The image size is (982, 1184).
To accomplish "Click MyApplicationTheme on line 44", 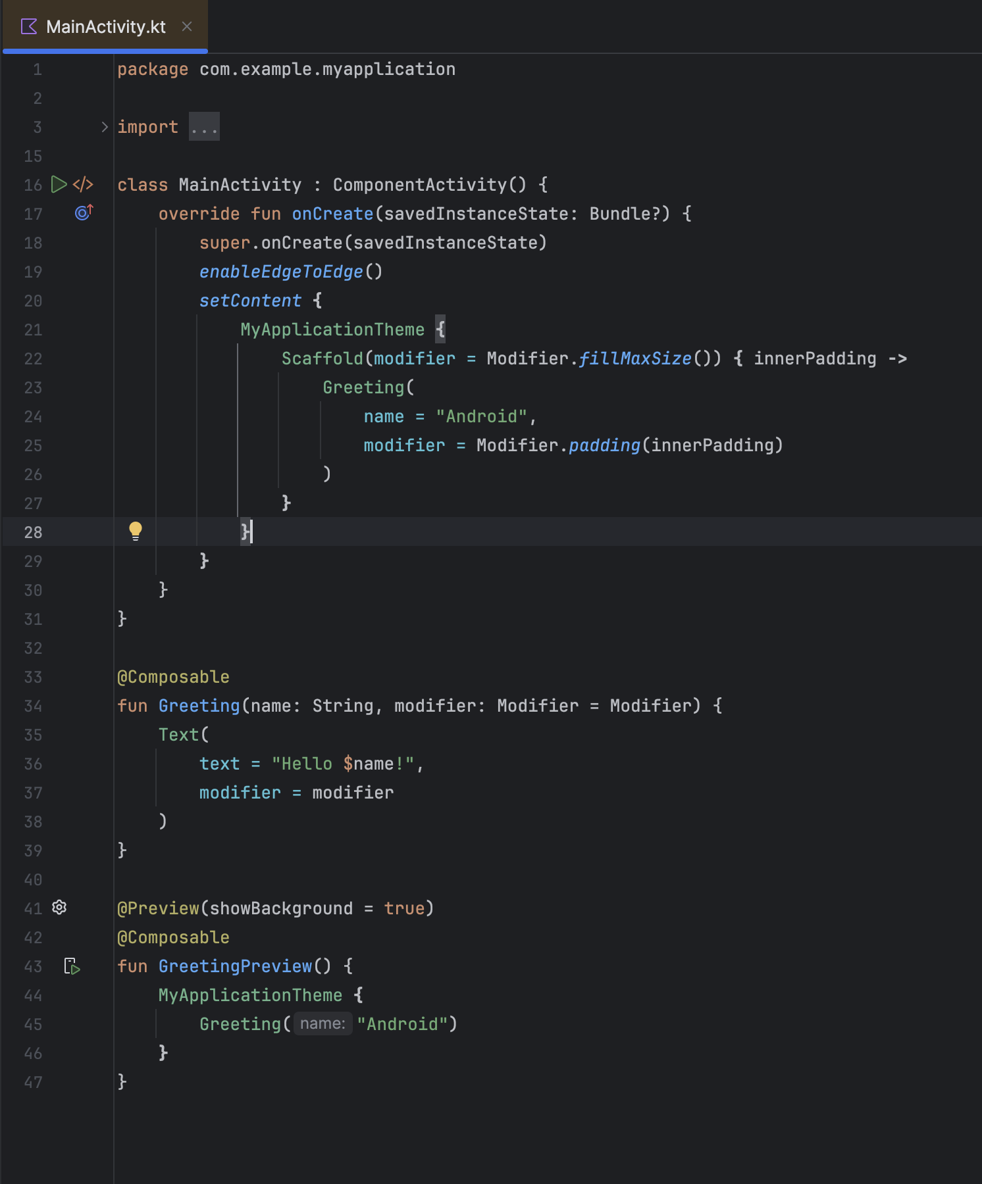I will pyautogui.click(x=250, y=995).
